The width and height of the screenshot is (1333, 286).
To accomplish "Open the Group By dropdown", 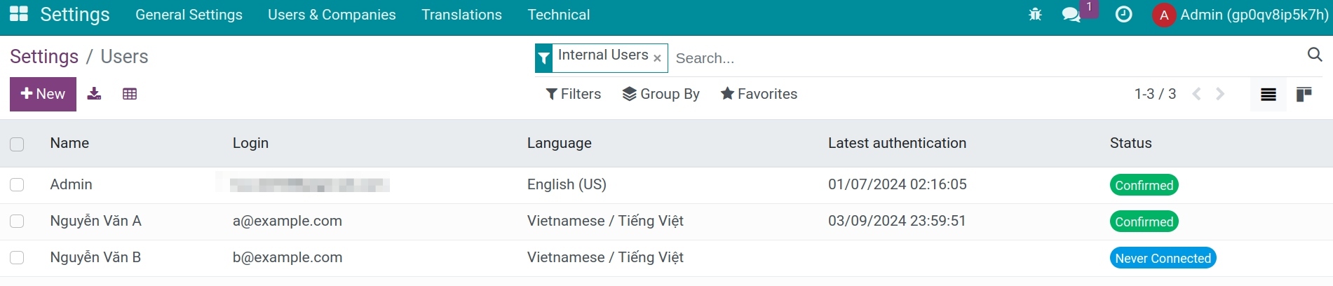I will tap(661, 94).
